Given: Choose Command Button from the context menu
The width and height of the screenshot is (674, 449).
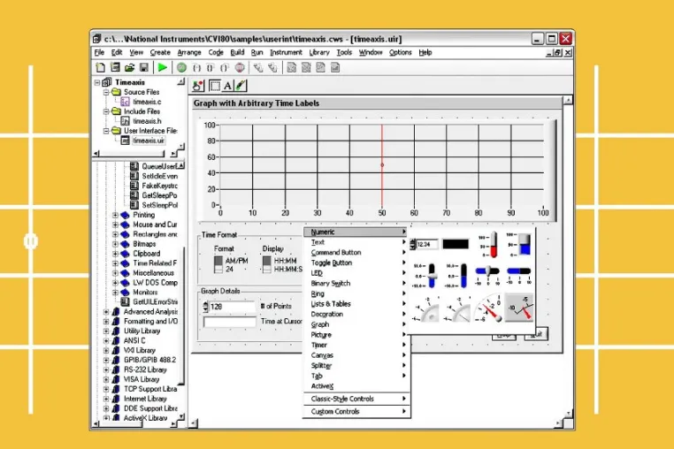Looking at the screenshot, I should (x=356, y=253).
